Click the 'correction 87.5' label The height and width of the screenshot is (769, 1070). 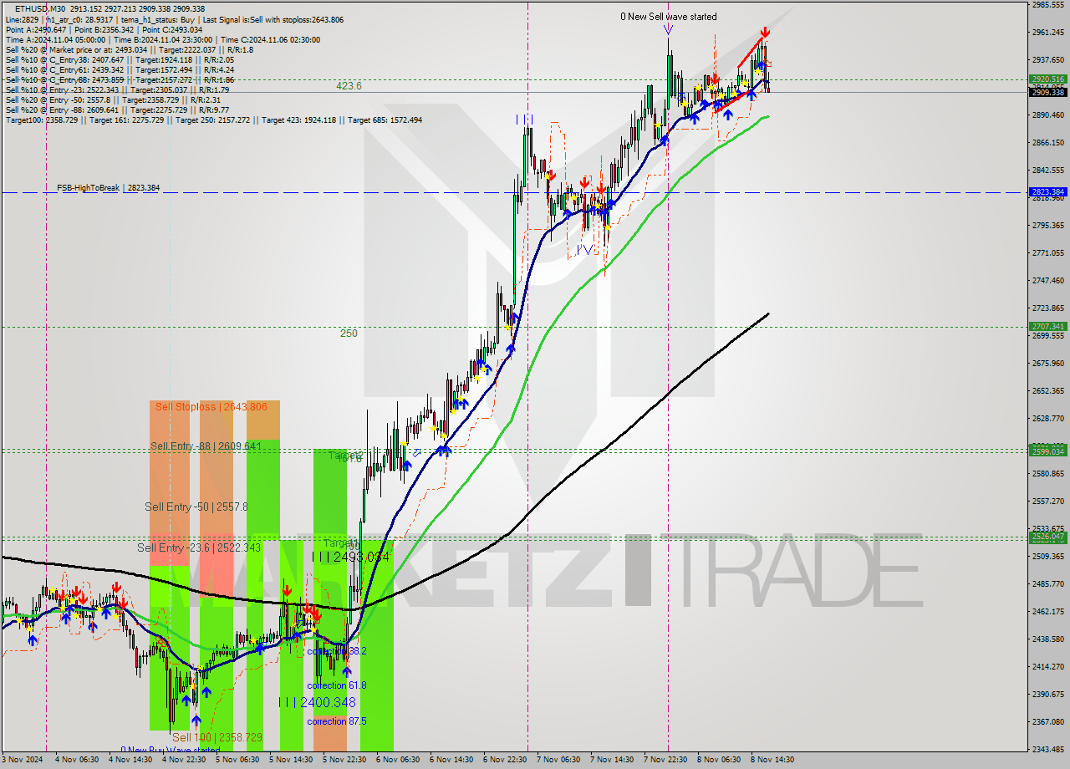point(336,721)
